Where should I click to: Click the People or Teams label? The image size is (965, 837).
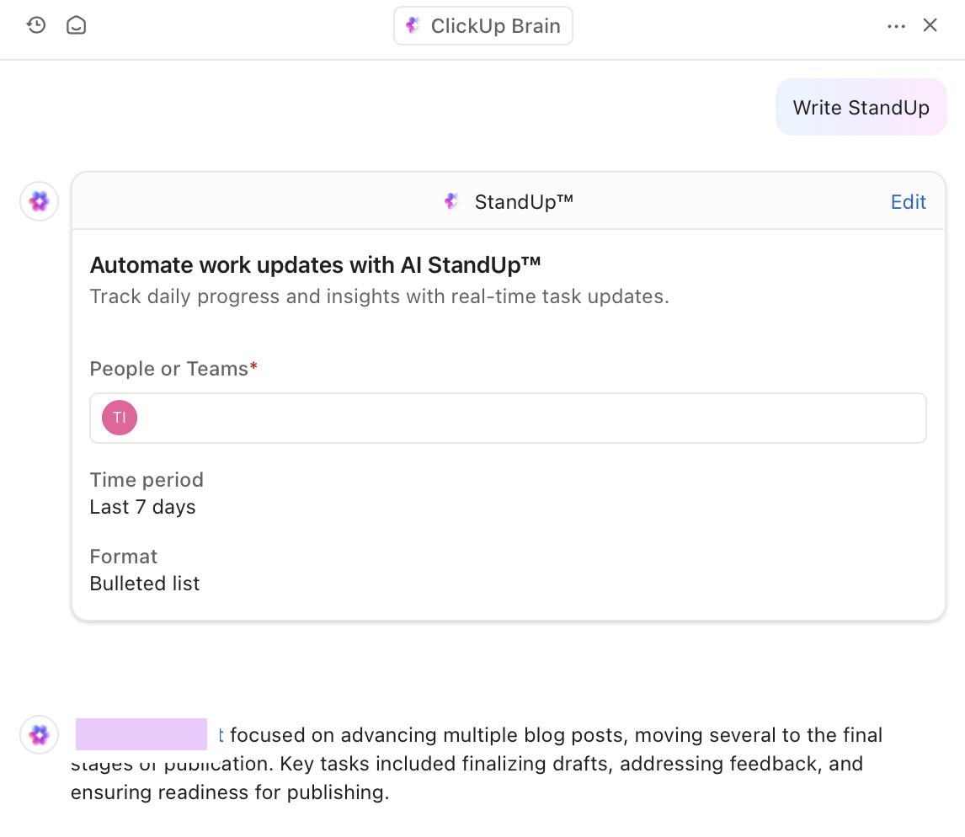pos(169,369)
